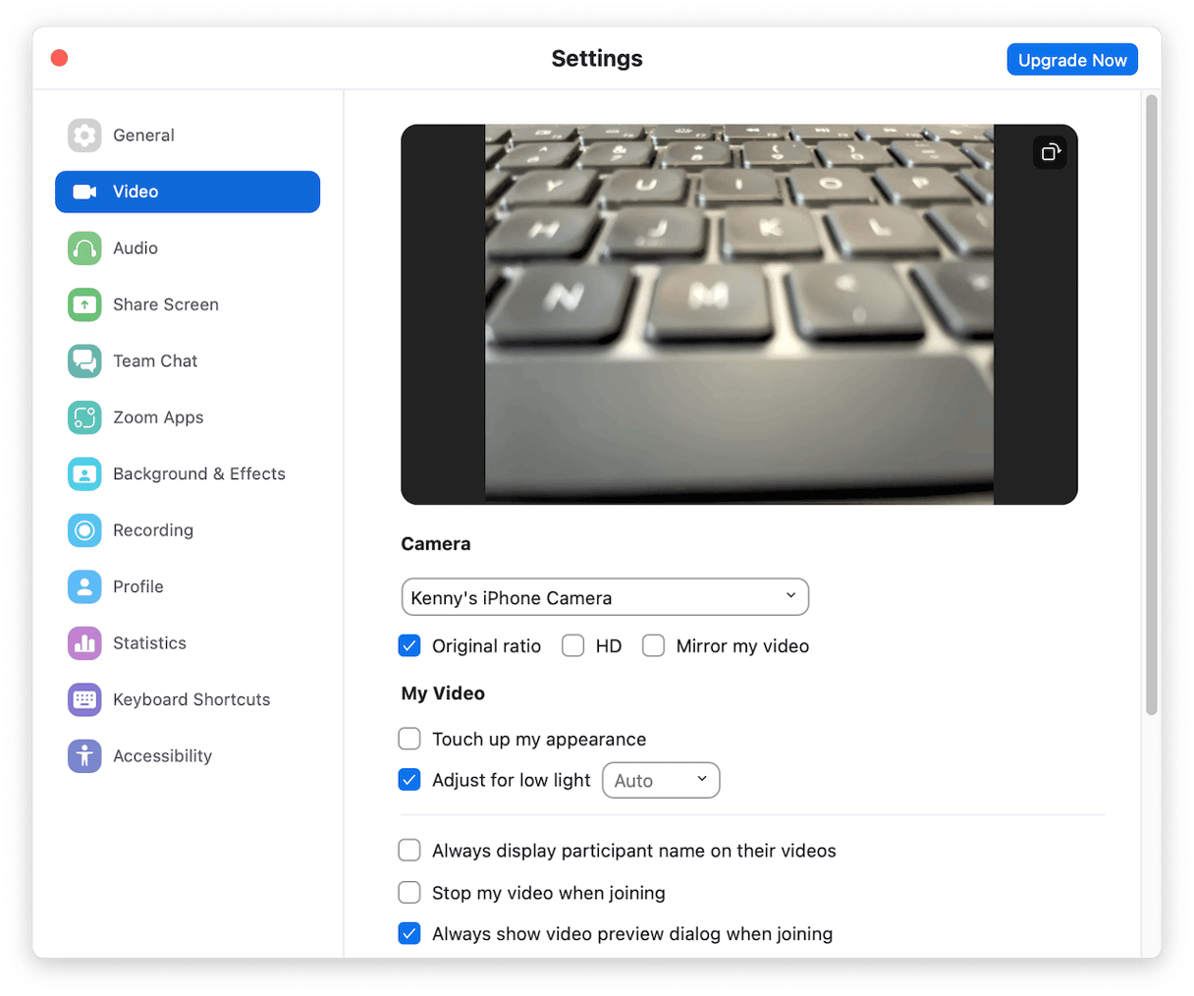Uncheck Original ratio option
1194x996 pixels.
click(x=409, y=645)
